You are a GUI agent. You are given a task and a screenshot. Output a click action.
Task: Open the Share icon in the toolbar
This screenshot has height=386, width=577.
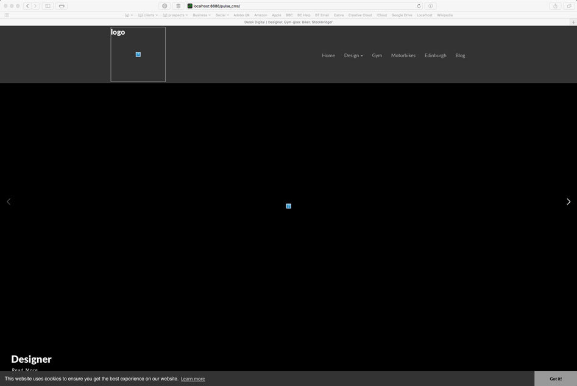[555, 6]
